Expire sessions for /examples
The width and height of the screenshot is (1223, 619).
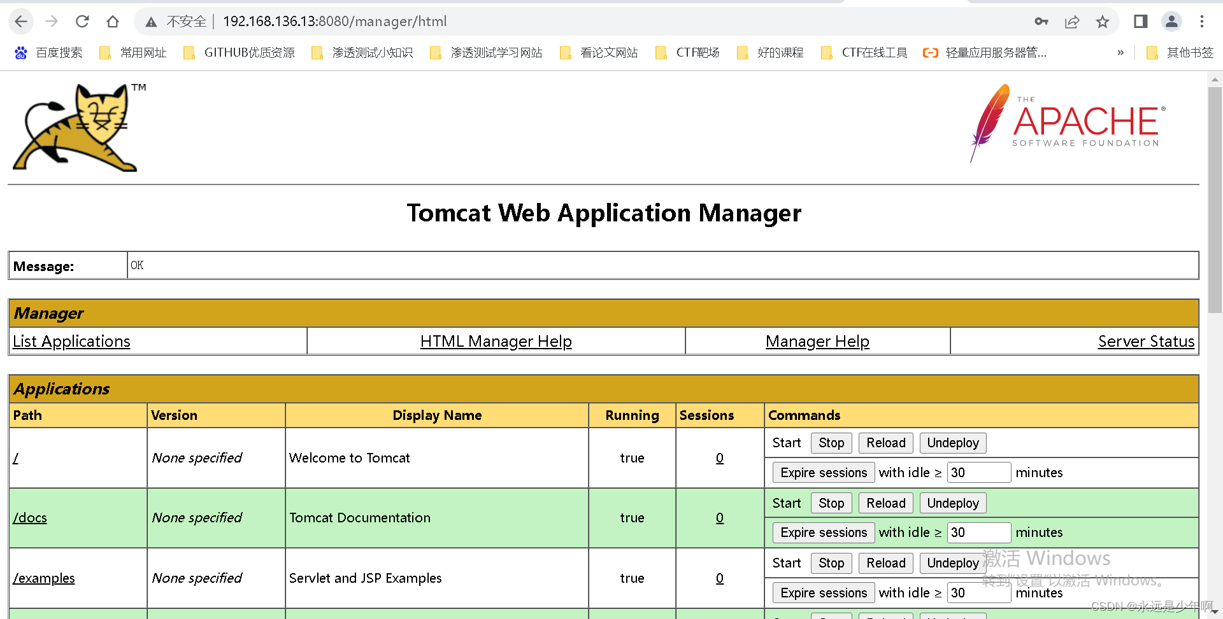[x=824, y=593]
